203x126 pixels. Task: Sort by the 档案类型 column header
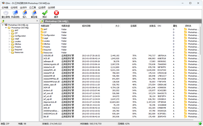71,26
